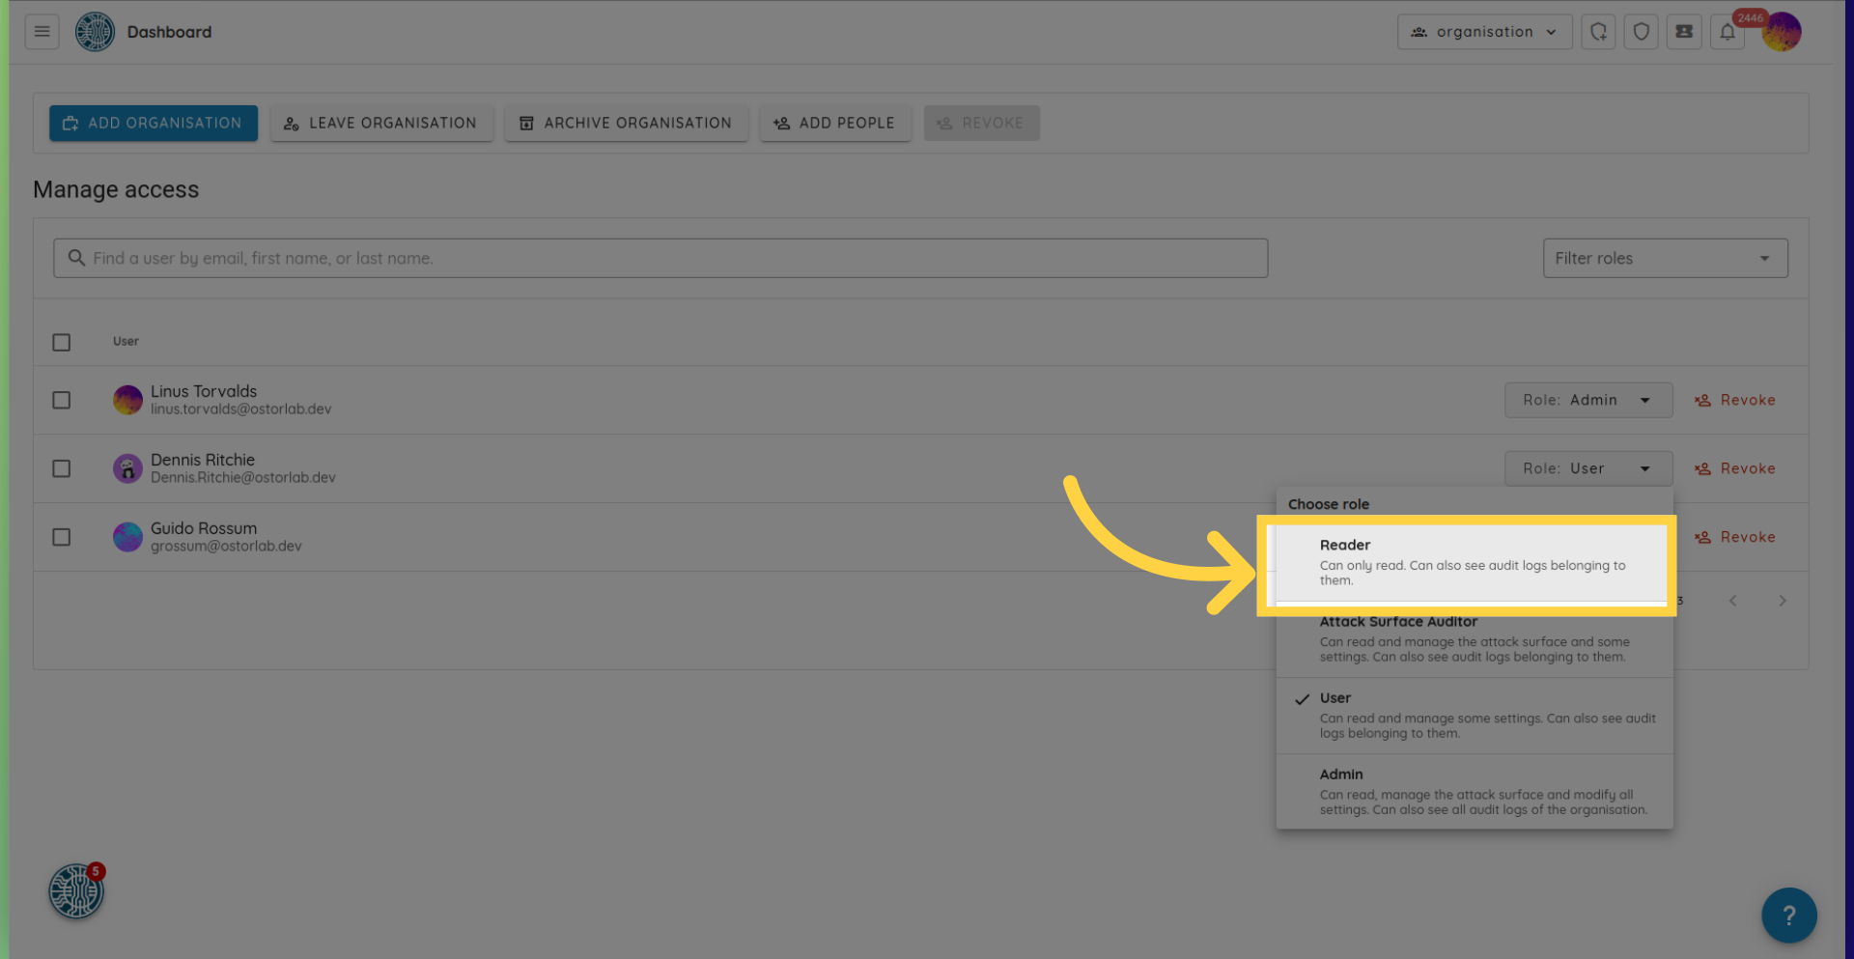Click the Ostorlab logo in header
Viewport: 1854px width, 959px height.
tap(95, 32)
